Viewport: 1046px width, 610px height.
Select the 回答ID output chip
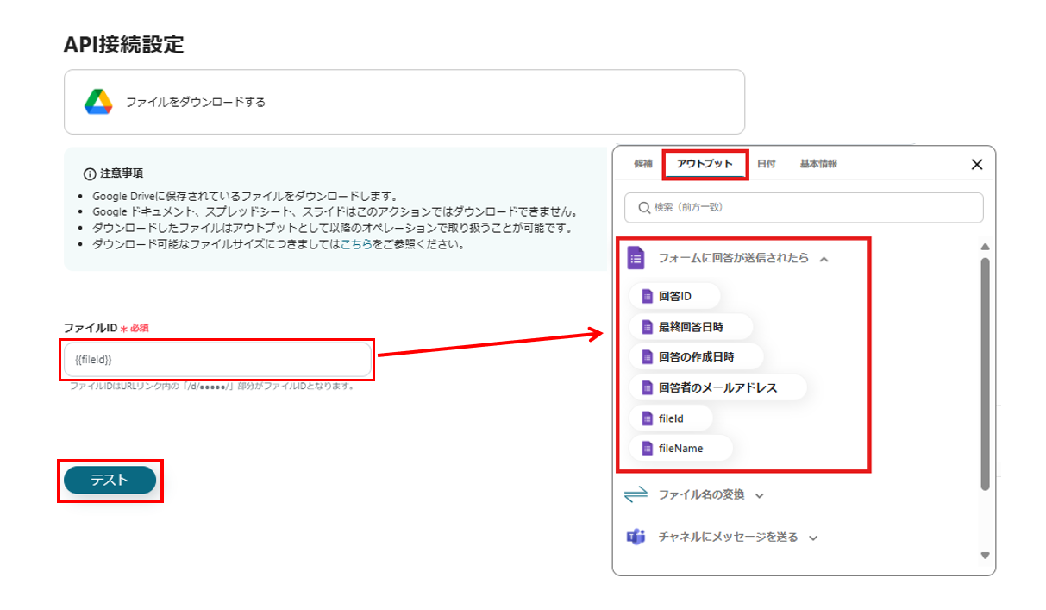point(674,296)
